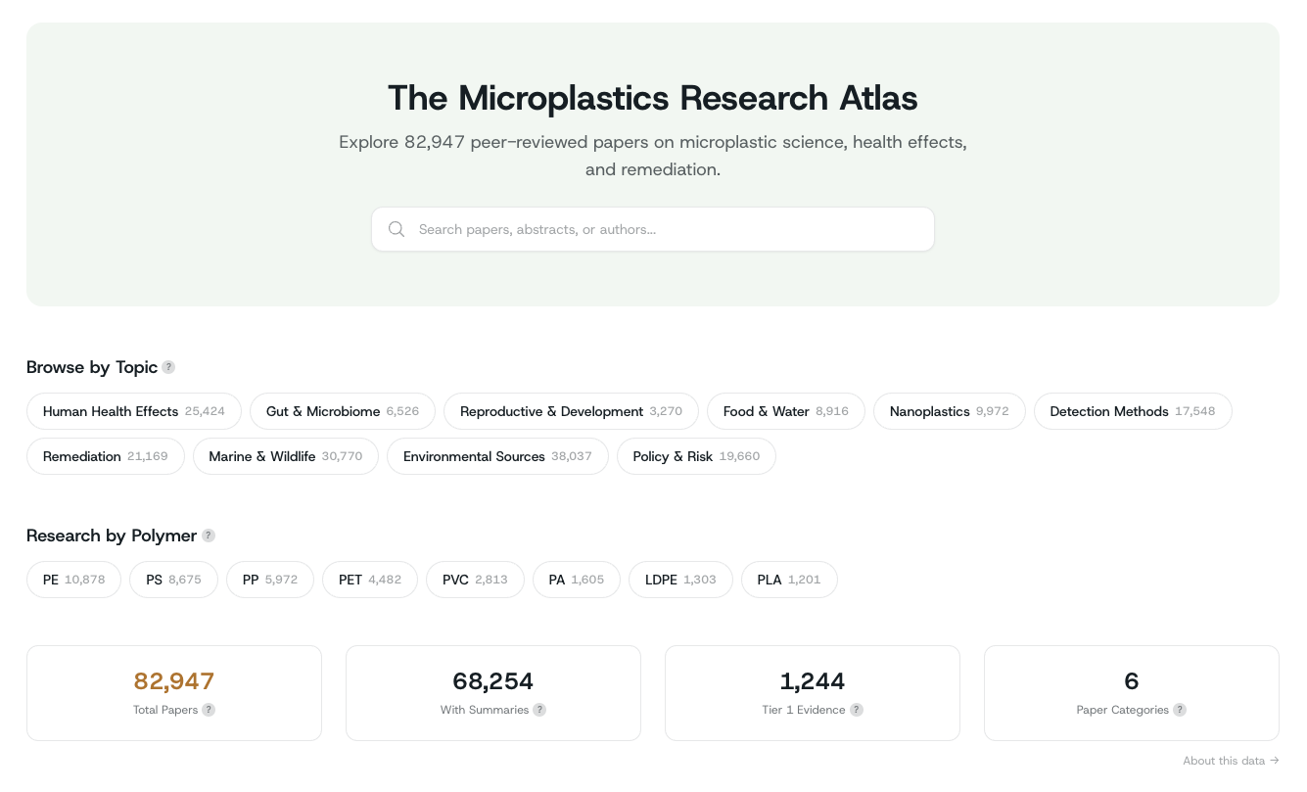Open the Marine & Wildlife topic
Image resolution: width=1307 pixels, height=792 pixels.
pyautogui.click(x=285, y=456)
